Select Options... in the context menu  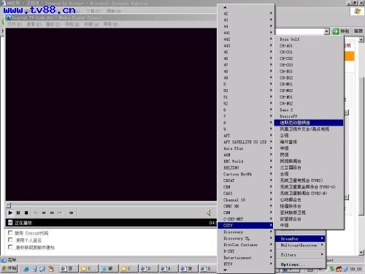click(301, 265)
